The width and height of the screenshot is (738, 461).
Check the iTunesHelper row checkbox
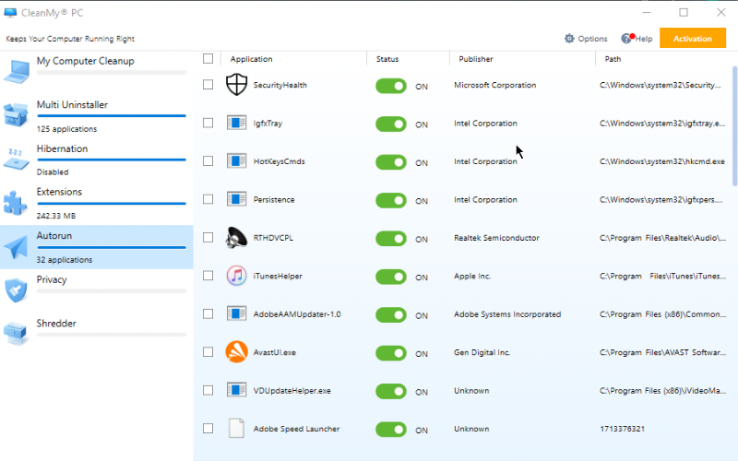(x=208, y=275)
